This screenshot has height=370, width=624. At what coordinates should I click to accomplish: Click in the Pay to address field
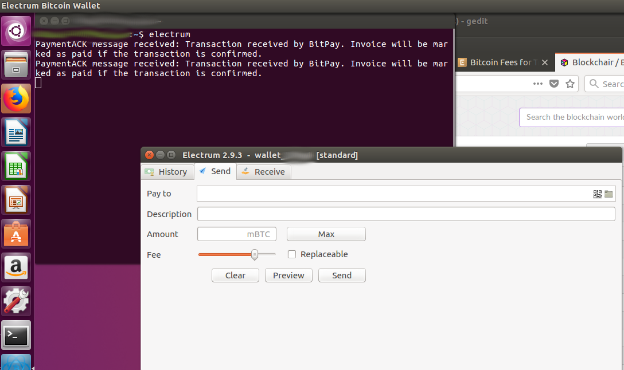point(406,194)
